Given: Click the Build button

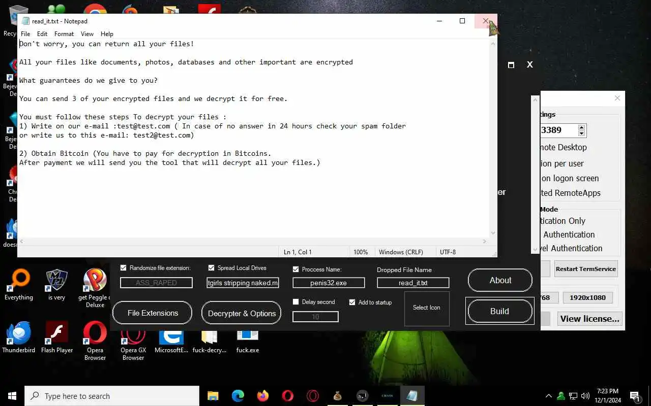Looking at the screenshot, I should (500, 311).
